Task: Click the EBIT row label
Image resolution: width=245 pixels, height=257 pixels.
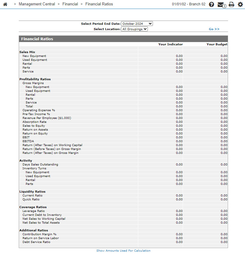Action: pyautogui.click(x=26, y=137)
